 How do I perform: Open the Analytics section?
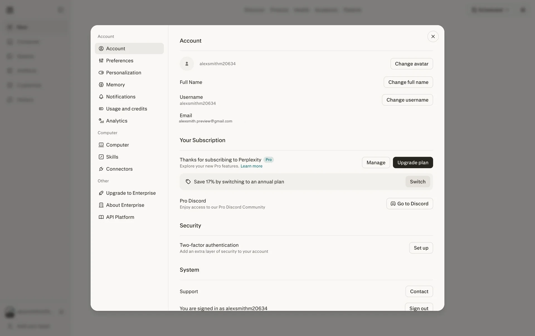129,121
